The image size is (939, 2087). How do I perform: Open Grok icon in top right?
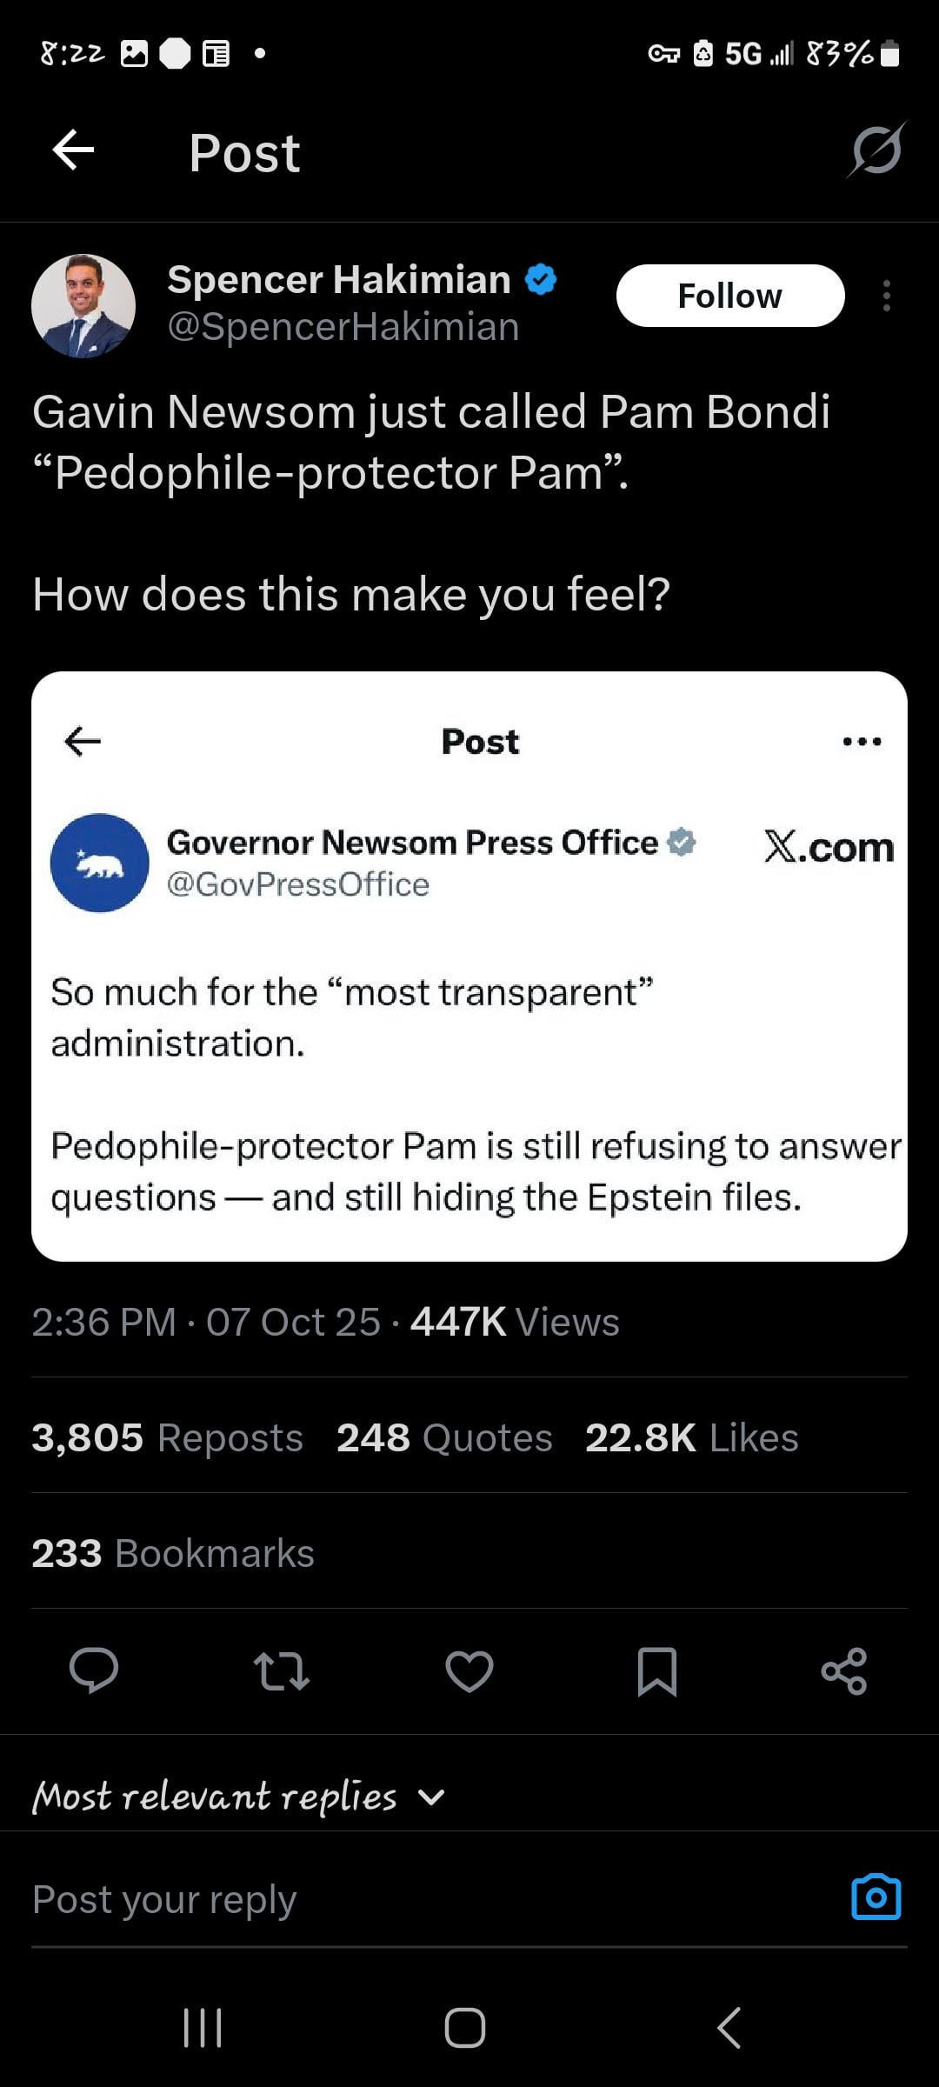[x=876, y=151]
